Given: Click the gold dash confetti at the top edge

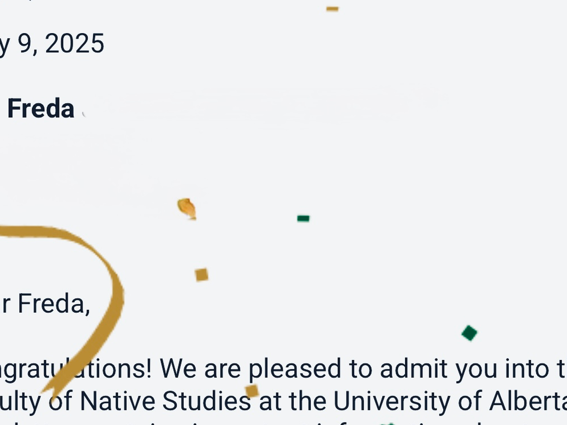Looking at the screenshot, I should tap(332, 8).
